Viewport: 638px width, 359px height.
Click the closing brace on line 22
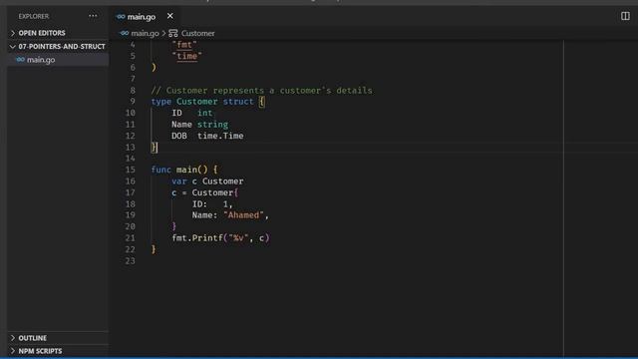(x=154, y=249)
